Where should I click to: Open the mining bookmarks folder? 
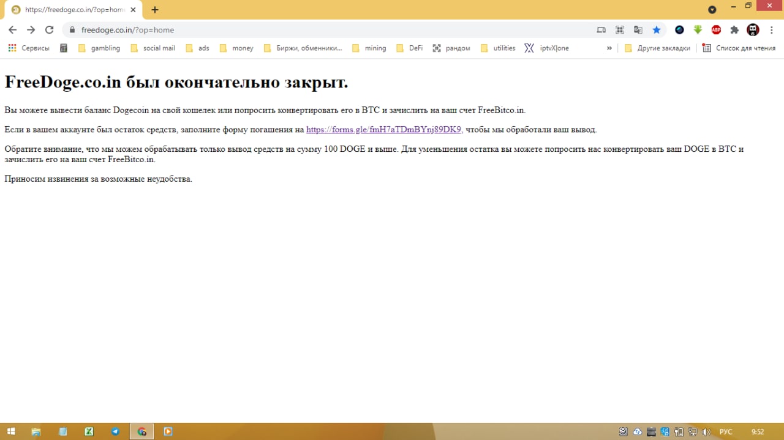click(369, 48)
